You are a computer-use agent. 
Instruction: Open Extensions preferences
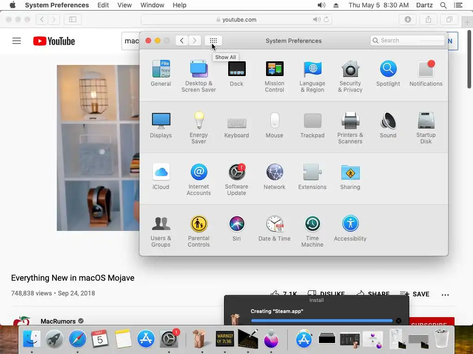(x=312, y=177)
